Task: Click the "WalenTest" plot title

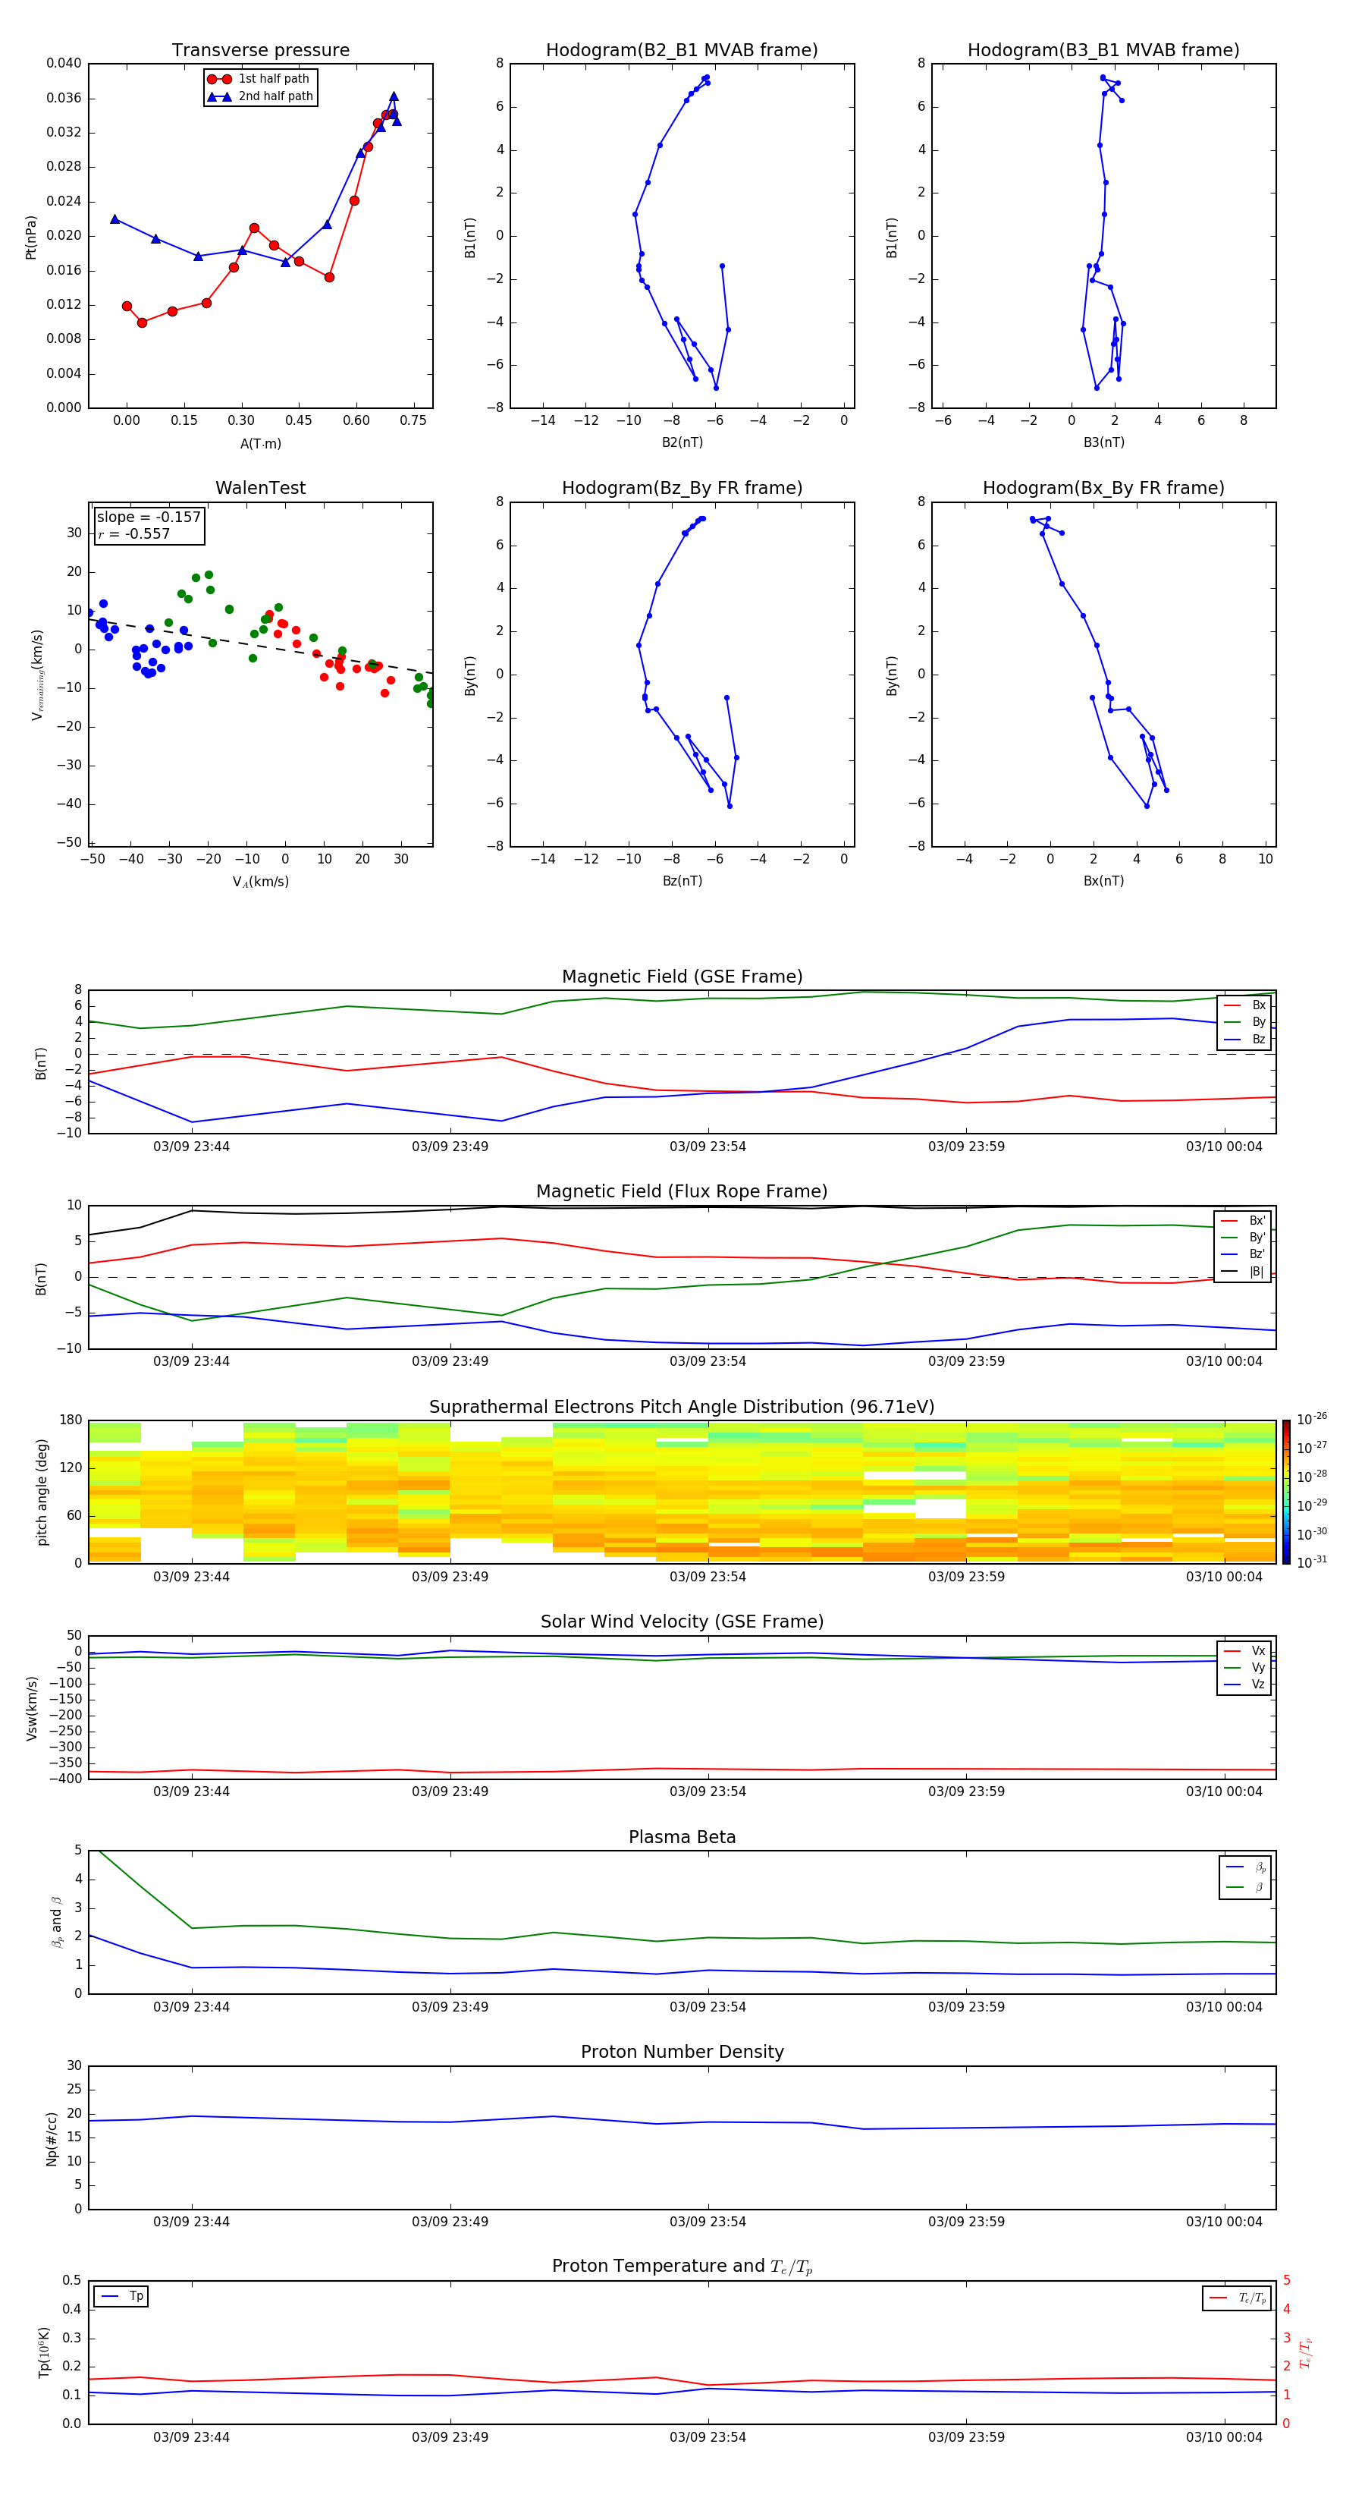Action: pos(260,488)
